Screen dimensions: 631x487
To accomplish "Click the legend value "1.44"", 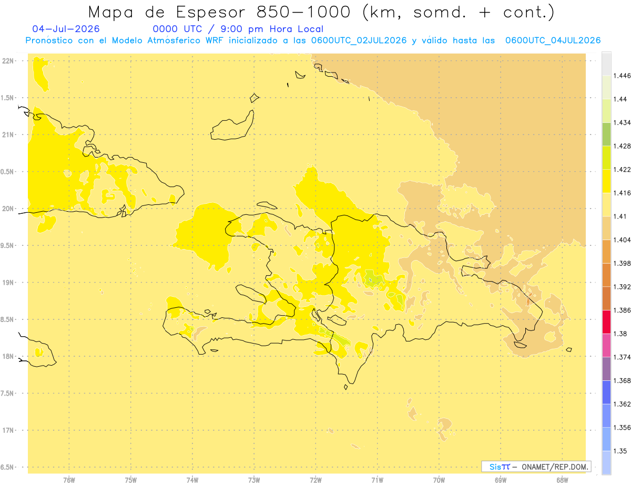I will [x=620, y=99].
